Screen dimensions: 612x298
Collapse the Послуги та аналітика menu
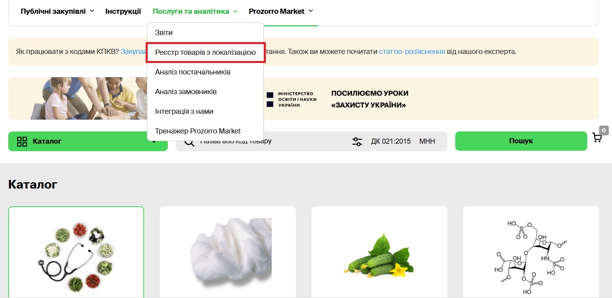(x=195, y=11)
